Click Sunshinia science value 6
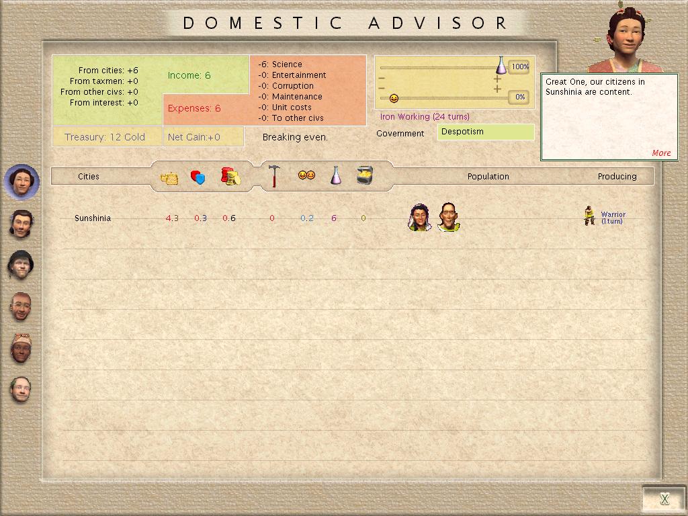The height and width of the screenshot is (516, 688). (x=334, y=218)
